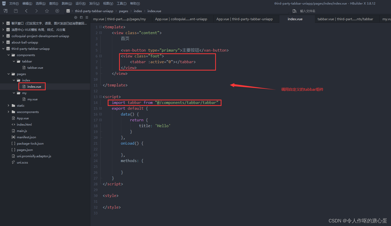Viewport: 391px width, 226px height.
Task: Open main.js in the file tree
Action: 22,131
